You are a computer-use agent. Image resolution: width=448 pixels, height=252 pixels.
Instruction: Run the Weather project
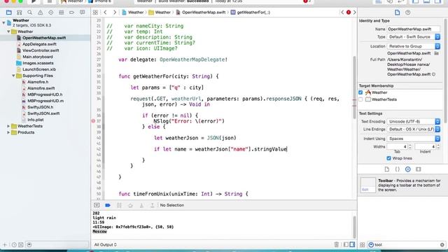pyautogui.click(x=34, y=1)
